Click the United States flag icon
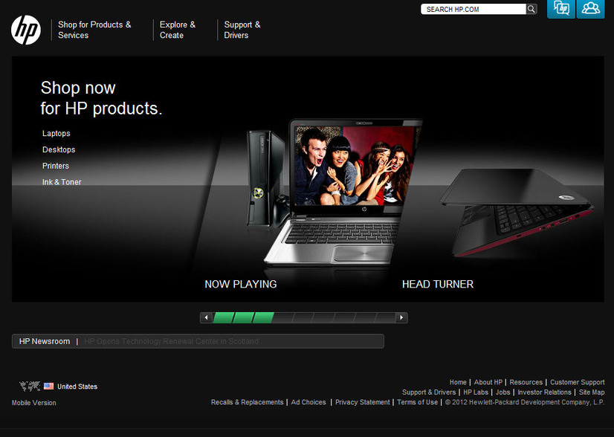Viewport: 614px width, 437px height. pos(48,386)
